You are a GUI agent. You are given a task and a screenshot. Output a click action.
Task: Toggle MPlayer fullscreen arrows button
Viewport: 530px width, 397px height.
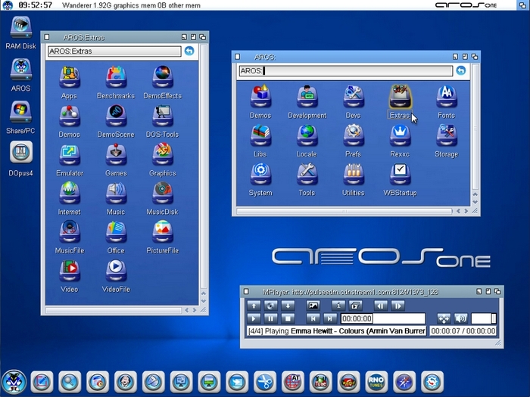[444, 318]
